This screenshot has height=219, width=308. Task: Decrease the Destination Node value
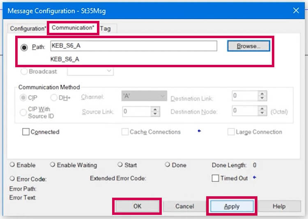pos(262,113)
